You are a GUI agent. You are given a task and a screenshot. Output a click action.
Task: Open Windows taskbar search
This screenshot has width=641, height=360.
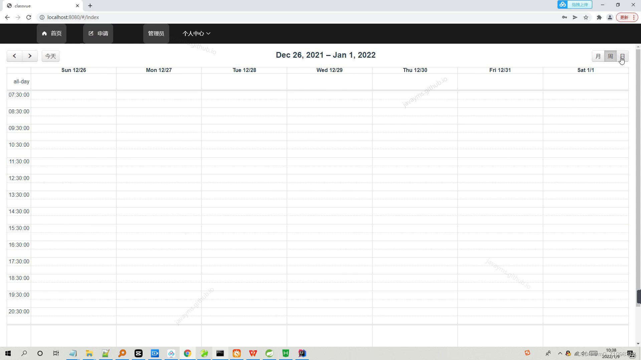pos(24,353)
